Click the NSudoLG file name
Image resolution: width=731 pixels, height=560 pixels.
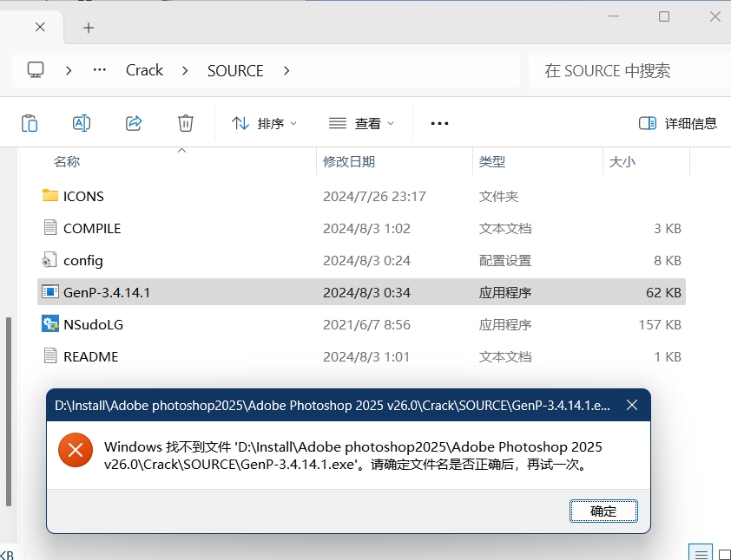pyautogui.click(x=93, y=325)
